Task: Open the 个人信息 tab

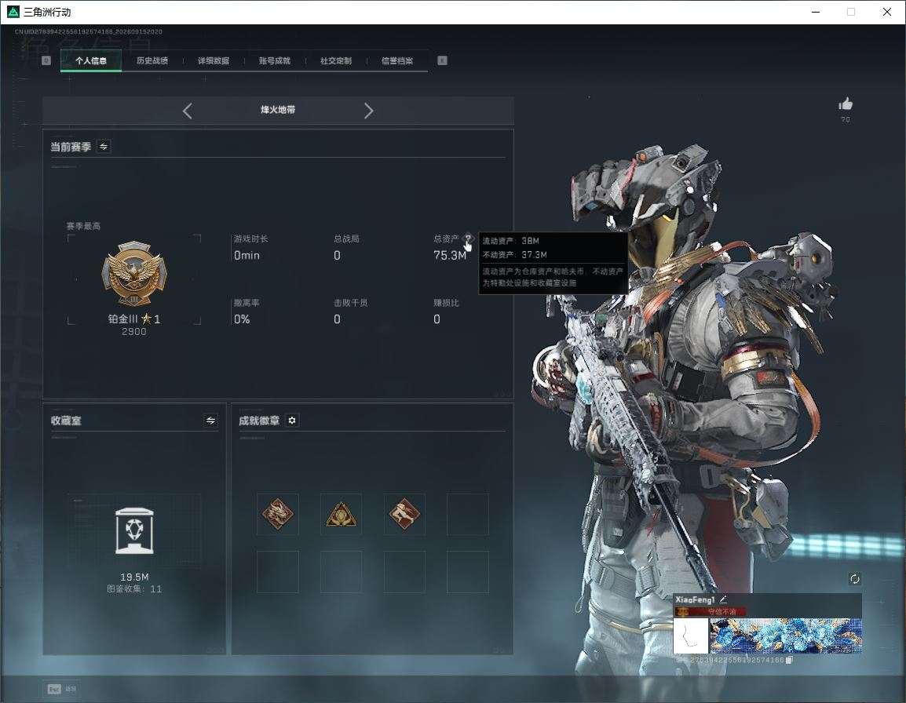Action: coord(91,60)
